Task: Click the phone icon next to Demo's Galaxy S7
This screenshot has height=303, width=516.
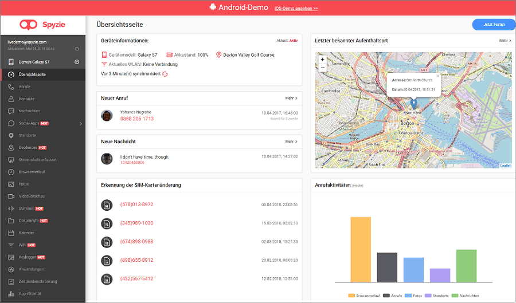Action: (11, 62)
